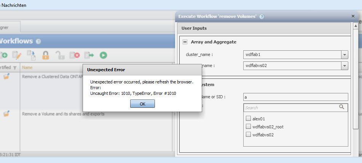Click the Name column header
362x163 pixels.
click(27, 67)
